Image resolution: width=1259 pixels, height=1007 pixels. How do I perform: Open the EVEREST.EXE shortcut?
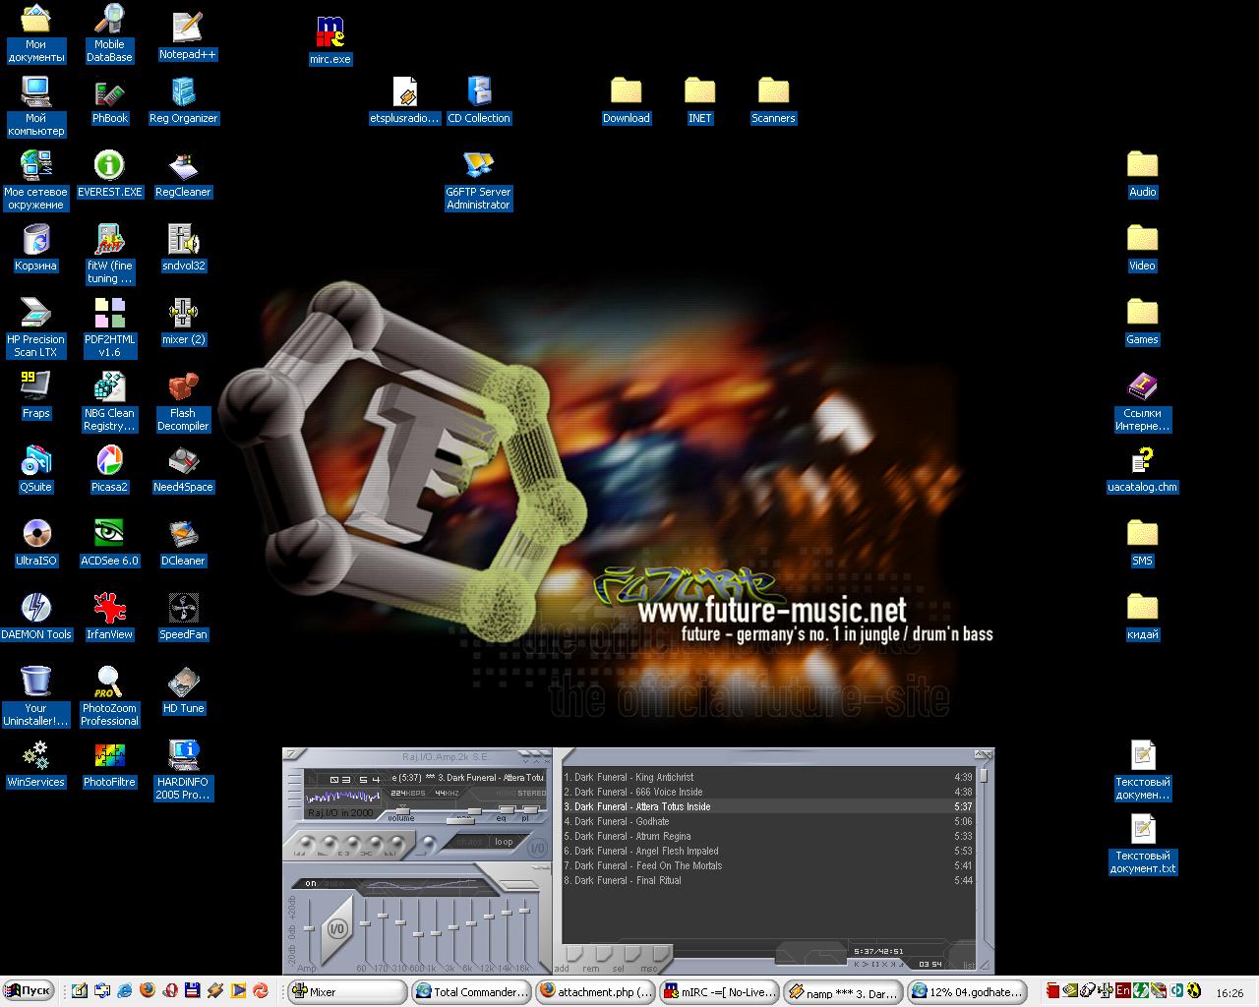point(109,165)
